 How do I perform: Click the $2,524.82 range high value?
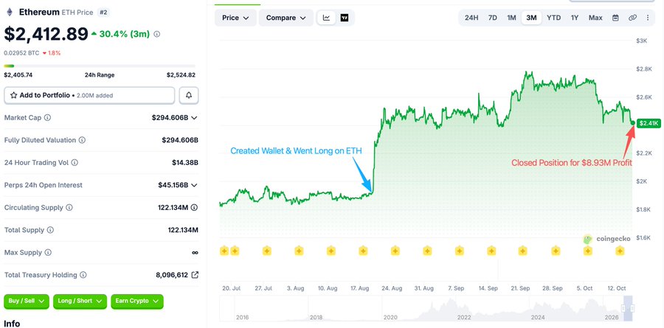tap(181, 75)
